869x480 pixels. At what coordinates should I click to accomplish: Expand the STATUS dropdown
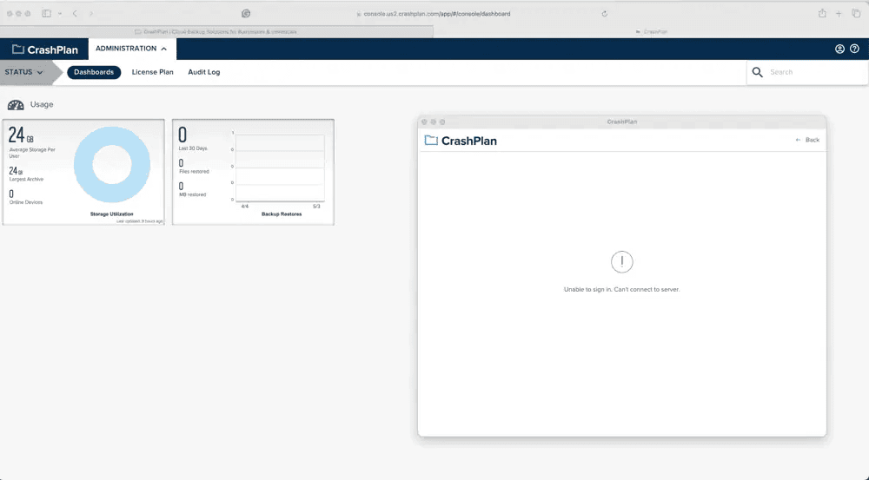click(24, 72)
